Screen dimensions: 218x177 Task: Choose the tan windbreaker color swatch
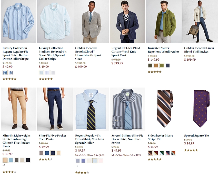156,66
